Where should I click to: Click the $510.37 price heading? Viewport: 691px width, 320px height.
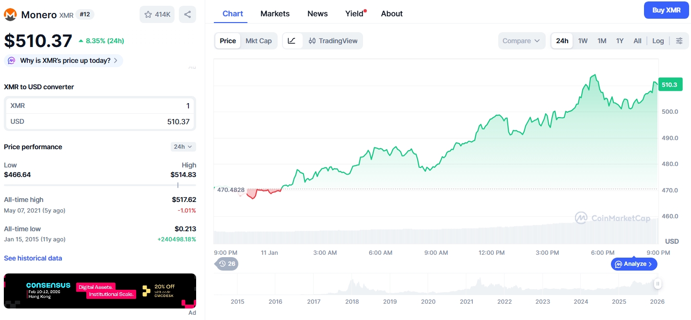(38, 41)
